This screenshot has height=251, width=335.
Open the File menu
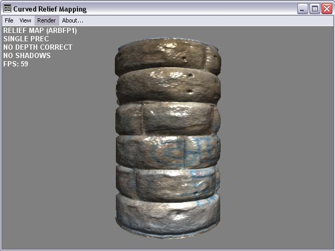[x=9, y=20]
